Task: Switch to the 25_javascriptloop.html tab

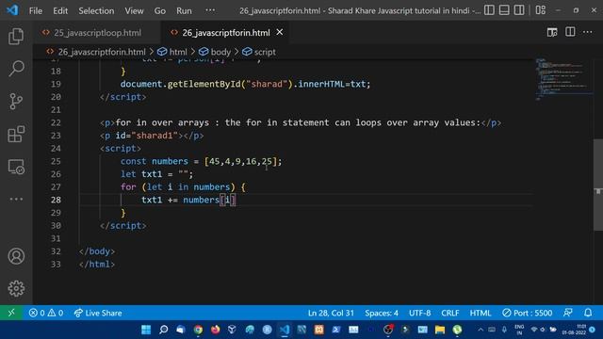Action: 97,33
